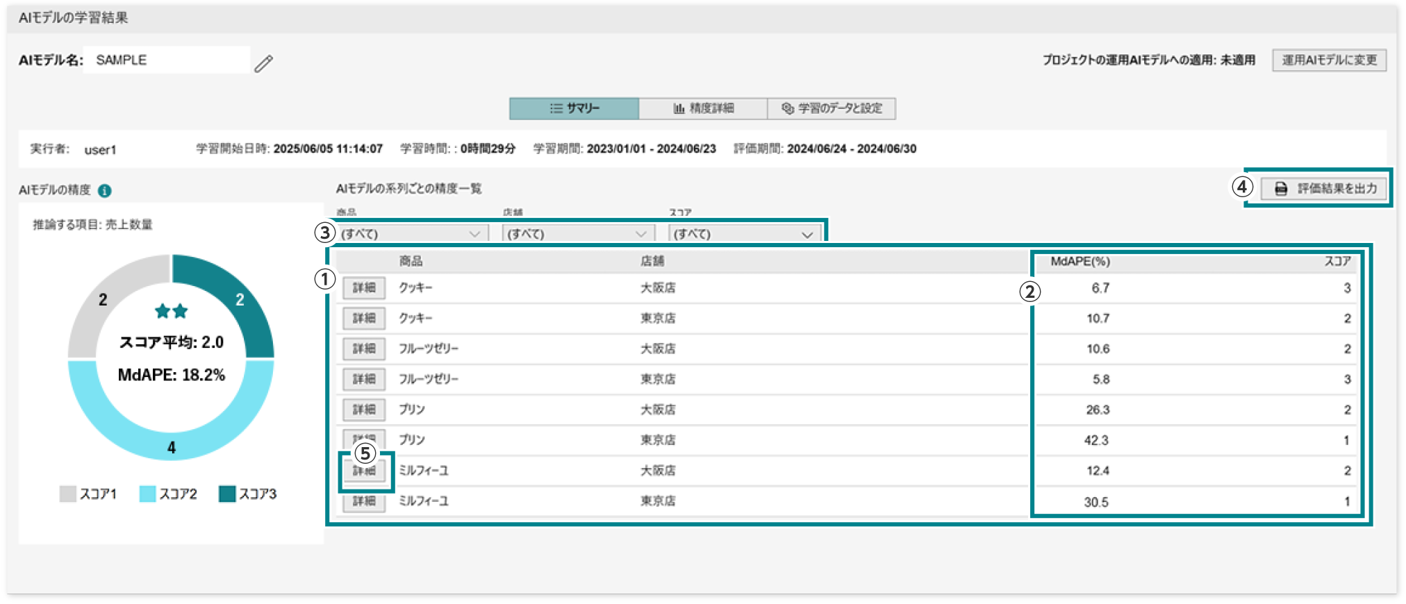Click the printer icon on 評価結果を出力
Viewport: 1406px width, 604px height.
1281,189
